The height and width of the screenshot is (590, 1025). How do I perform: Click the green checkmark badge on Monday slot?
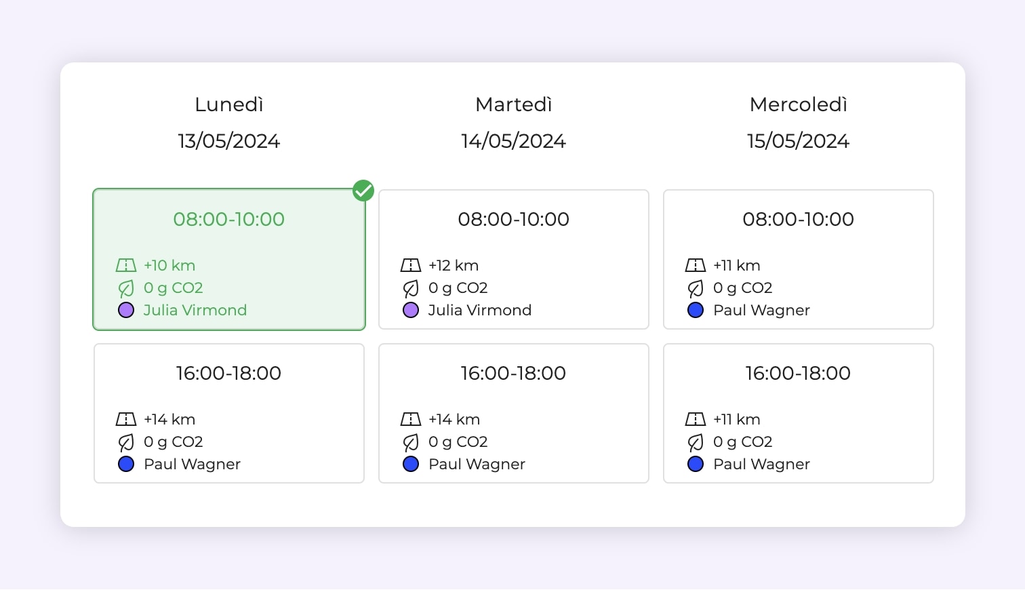363,191
